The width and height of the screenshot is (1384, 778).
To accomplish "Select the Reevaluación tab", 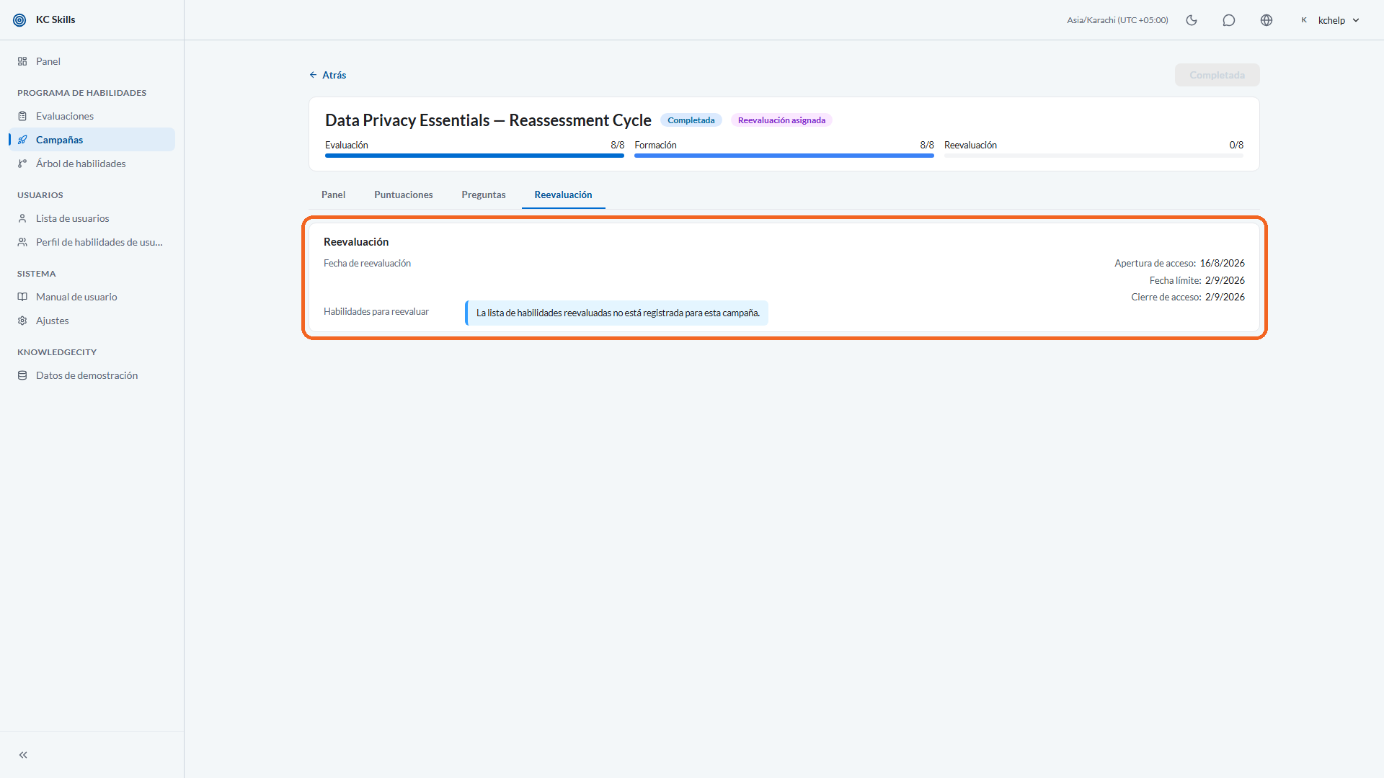I will point(563,194).
